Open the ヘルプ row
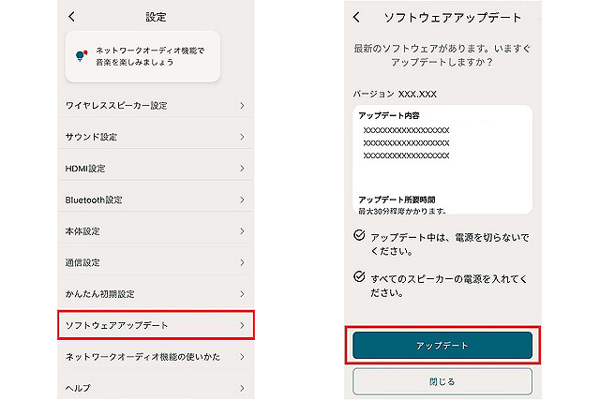The width and height of the screenshot is (600, 400). click(x=155, y=387)
